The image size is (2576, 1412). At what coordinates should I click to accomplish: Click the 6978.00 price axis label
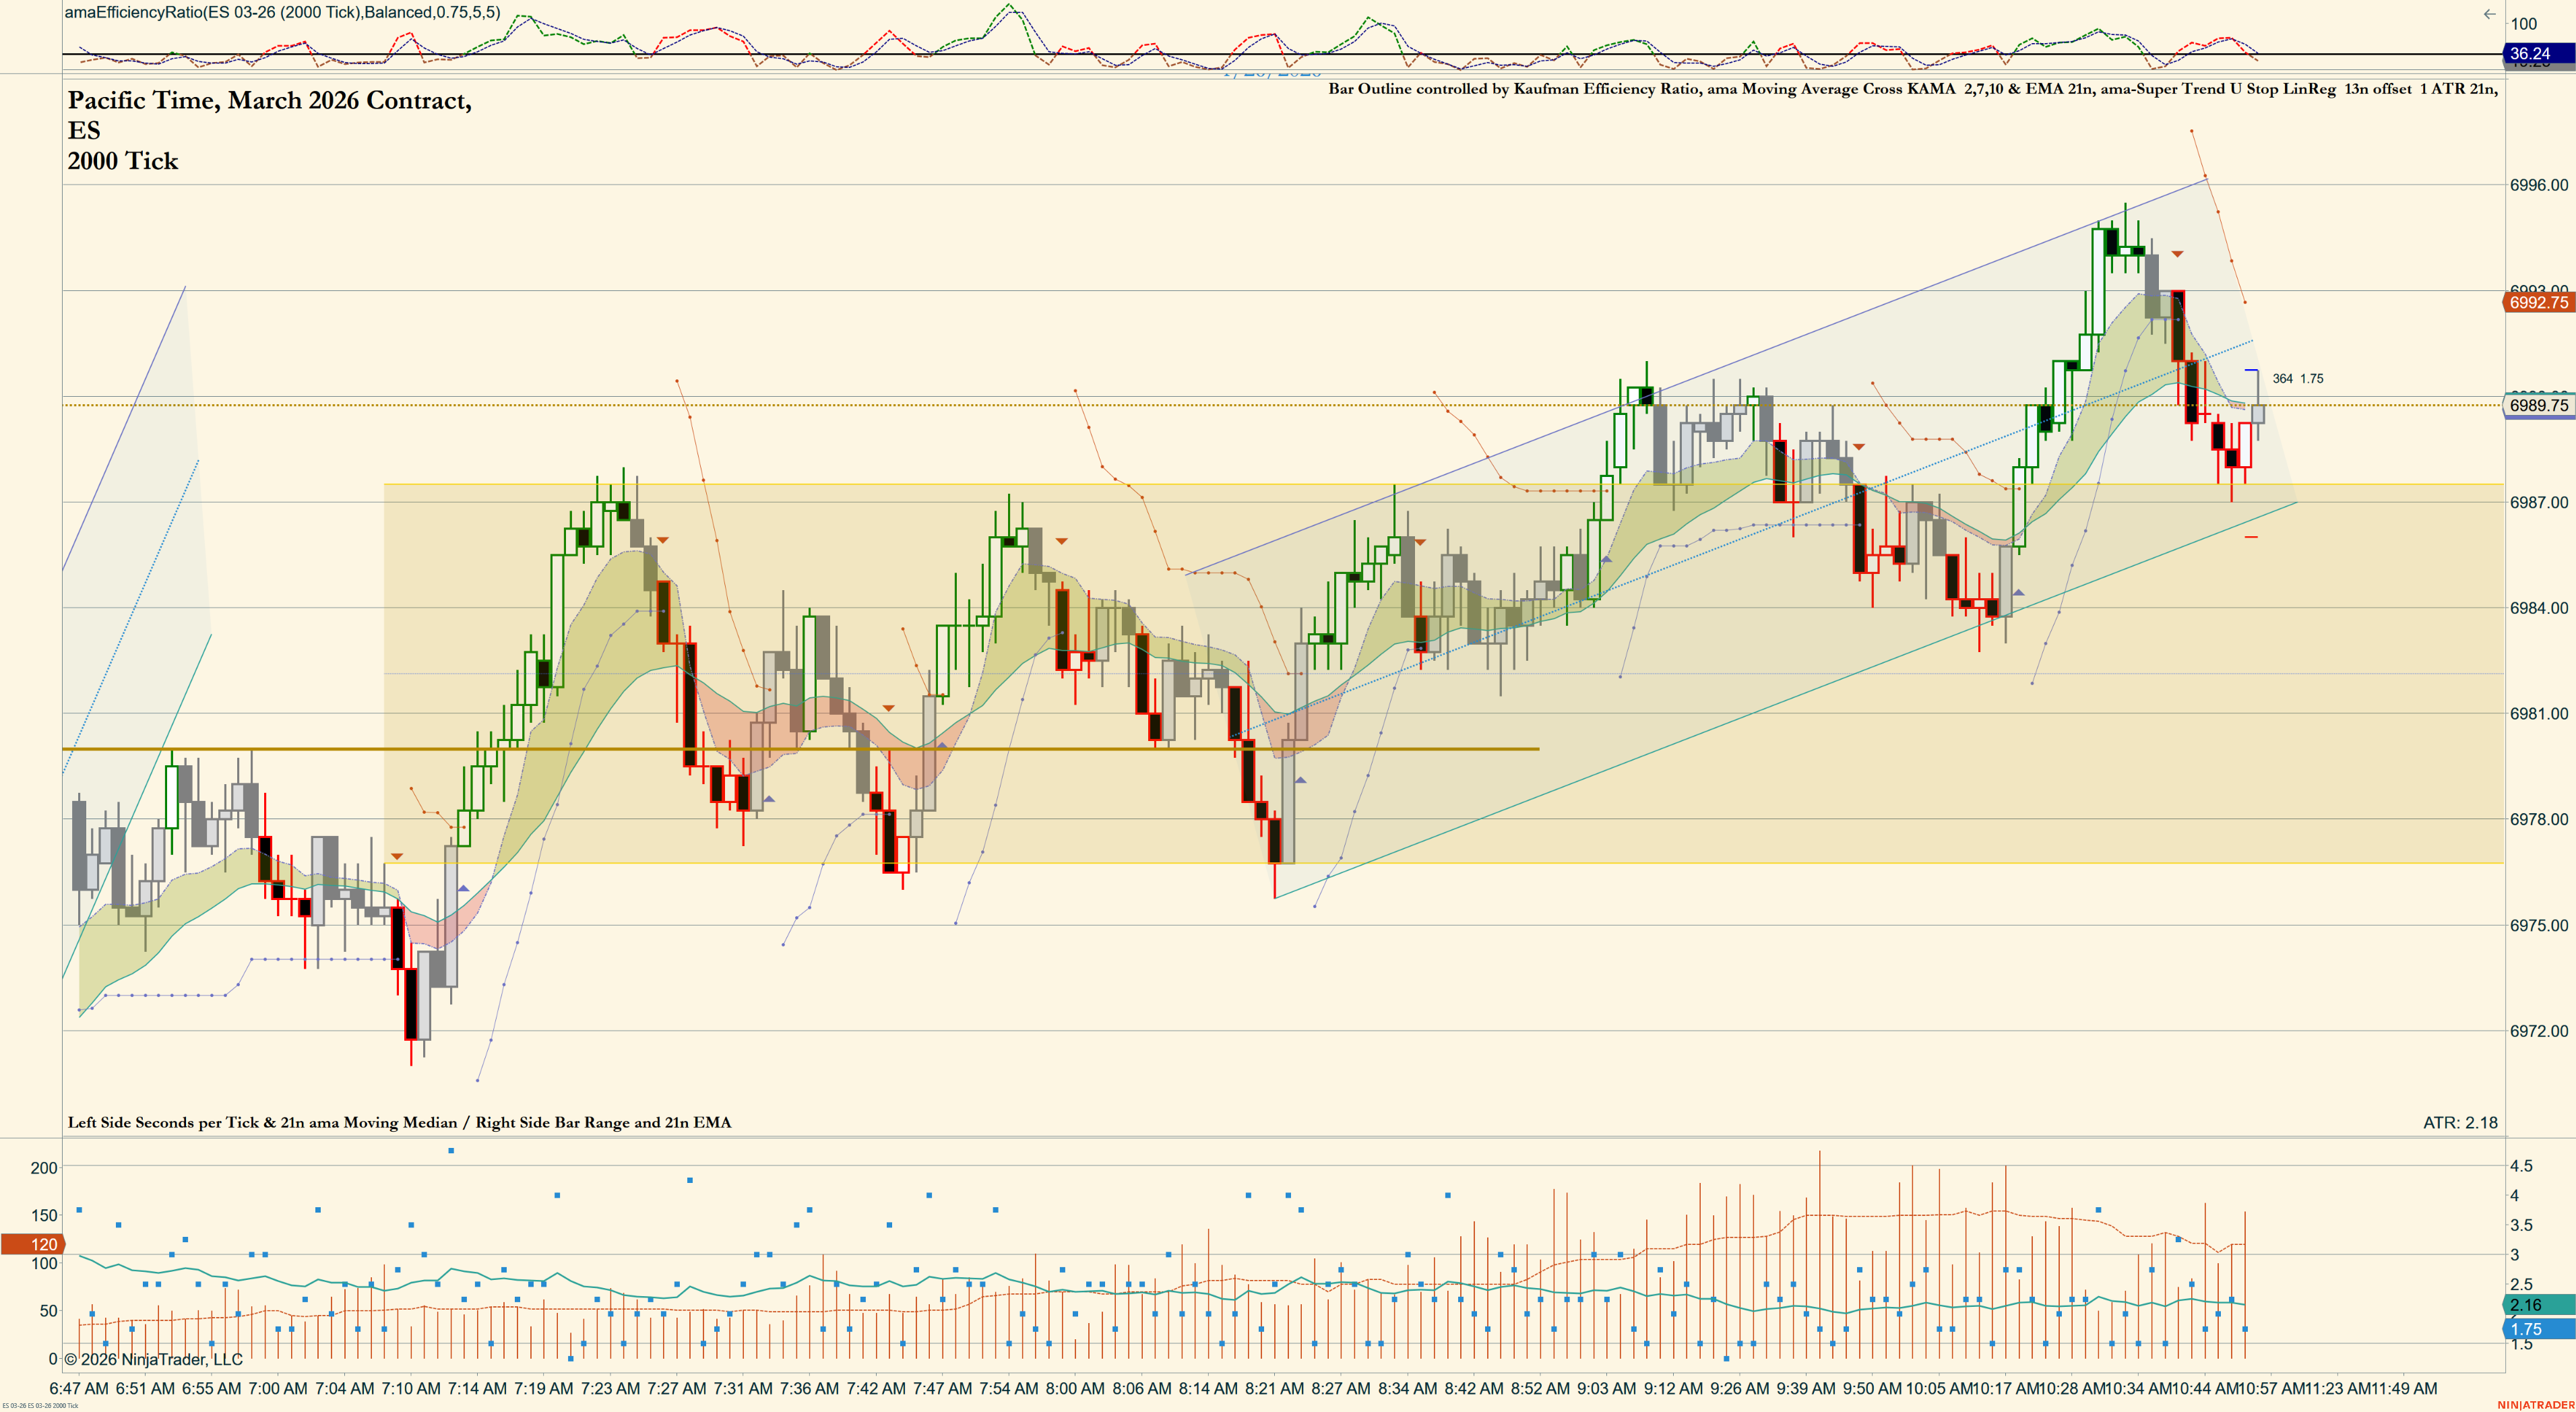coord(2538,820)
